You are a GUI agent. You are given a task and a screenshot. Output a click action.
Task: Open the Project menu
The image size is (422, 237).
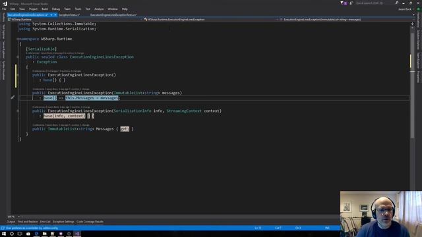(33, 9)
